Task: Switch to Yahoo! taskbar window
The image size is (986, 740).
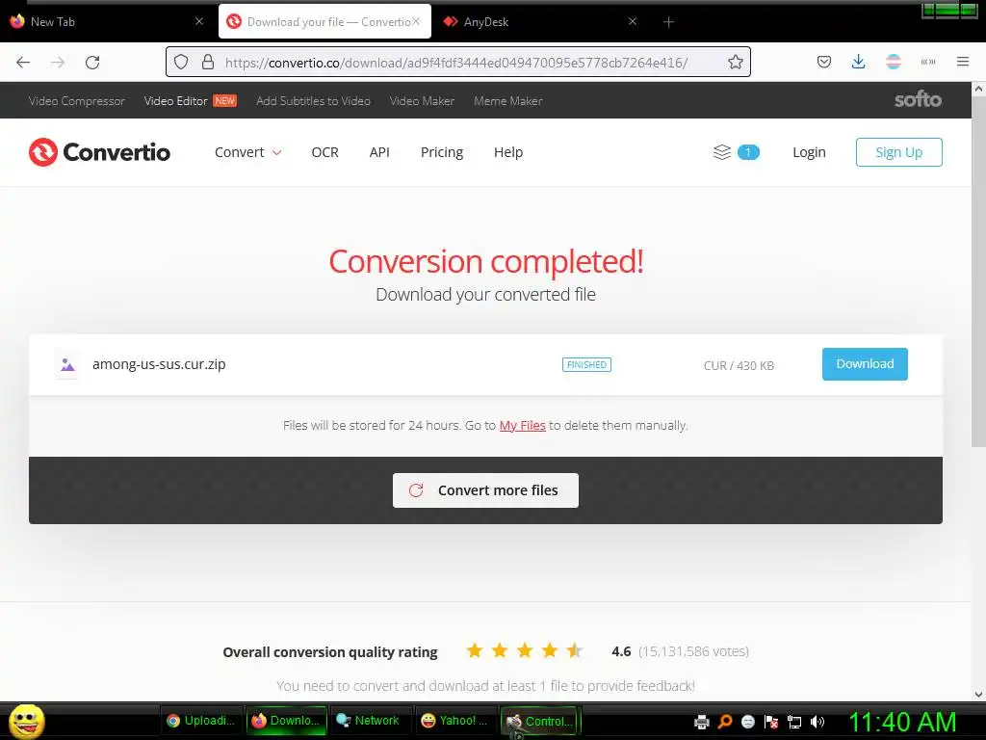Action: [454, 721]
